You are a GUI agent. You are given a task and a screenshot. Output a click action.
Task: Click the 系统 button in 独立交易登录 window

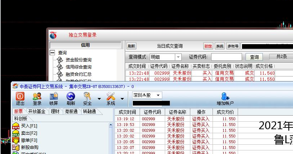pos(219,46)
